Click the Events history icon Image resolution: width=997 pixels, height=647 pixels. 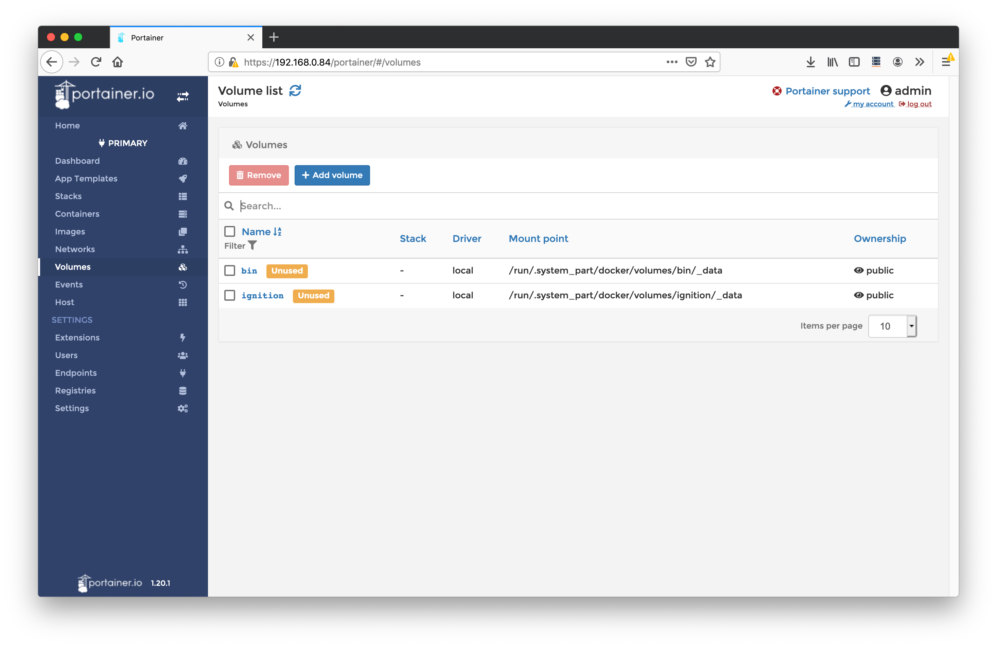pyautogui.click(x=182, y=284)
